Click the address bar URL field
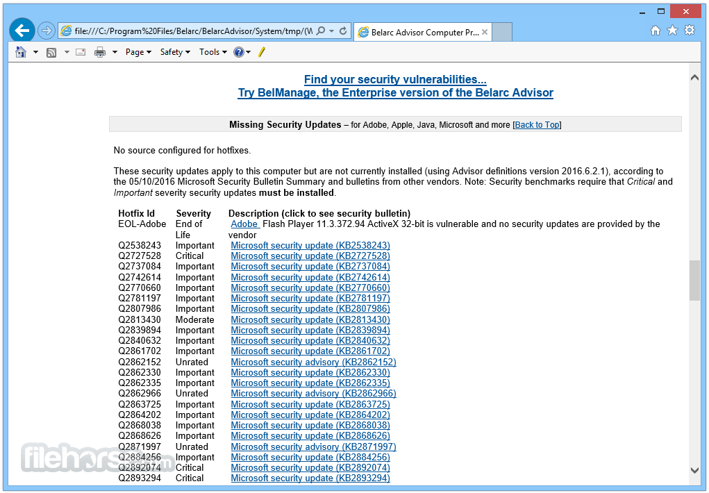The image size is (709, 493). (194, 31)
